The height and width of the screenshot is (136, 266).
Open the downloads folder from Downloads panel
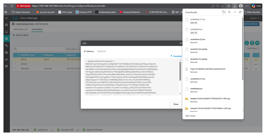(224, 12)
